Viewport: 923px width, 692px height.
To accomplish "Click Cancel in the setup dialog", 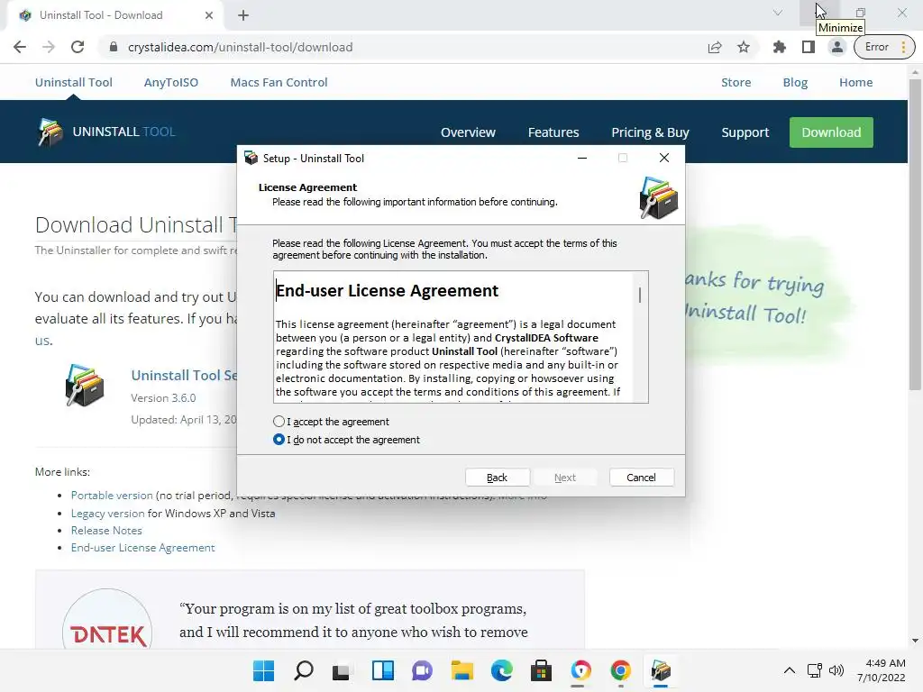I will click(x=641, y=478).
